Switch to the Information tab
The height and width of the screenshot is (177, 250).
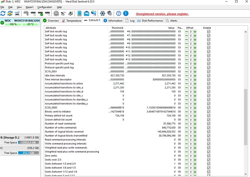113,21
